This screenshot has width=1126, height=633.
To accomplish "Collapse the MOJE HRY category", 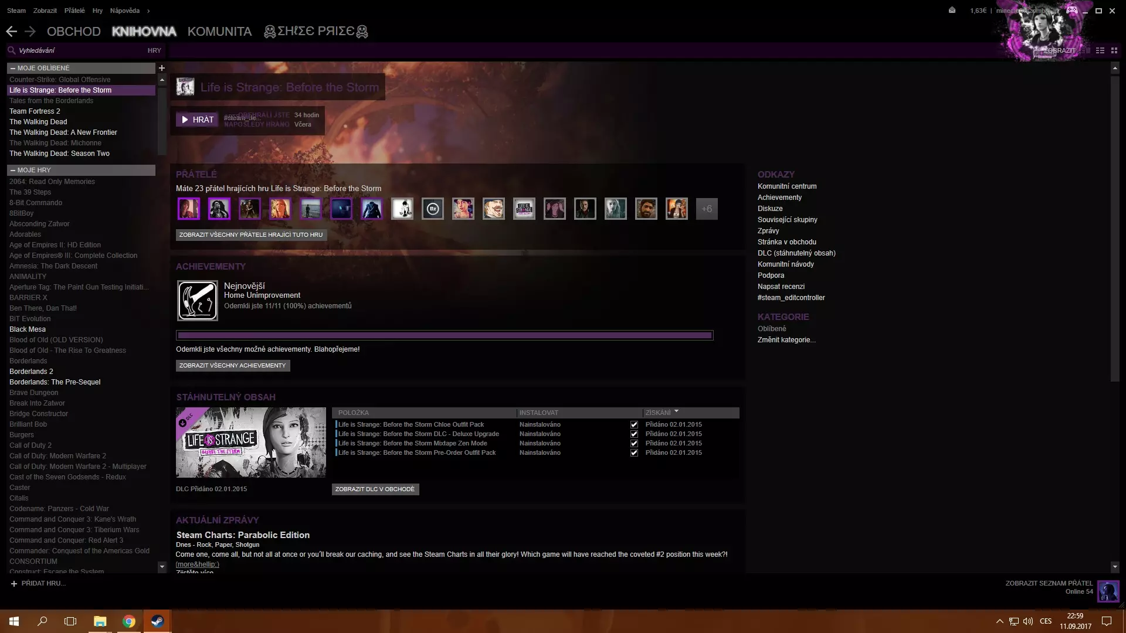I will [13, 171].
